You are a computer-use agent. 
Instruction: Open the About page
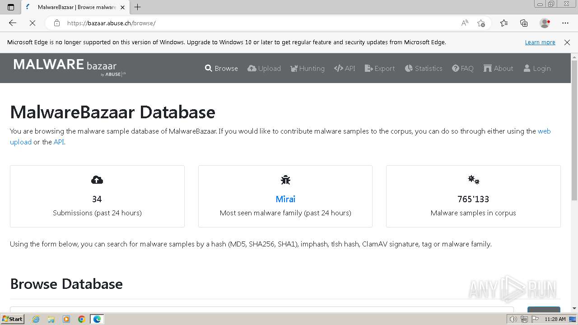[498, 68]
